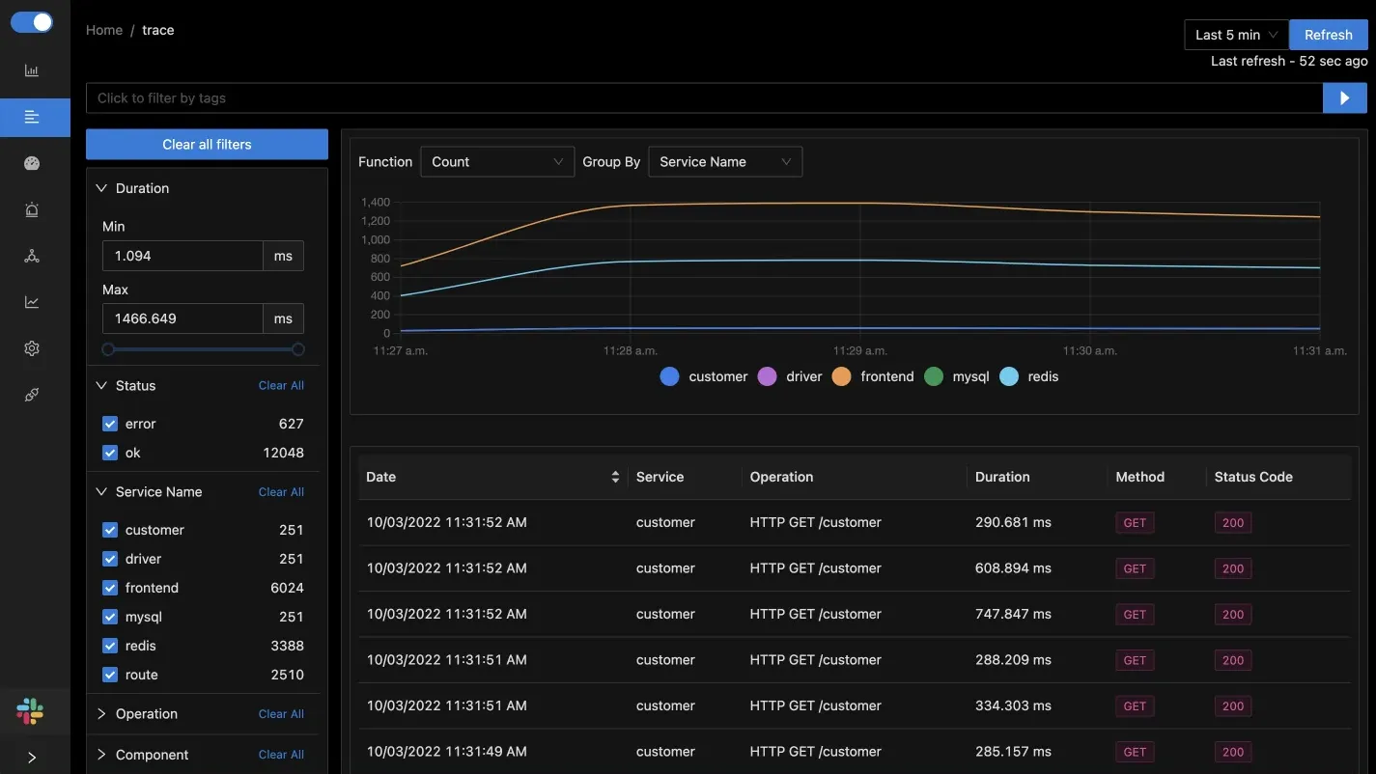
Task: Open the bar chart icon in sidebar
Action: (x=32, y=70)
